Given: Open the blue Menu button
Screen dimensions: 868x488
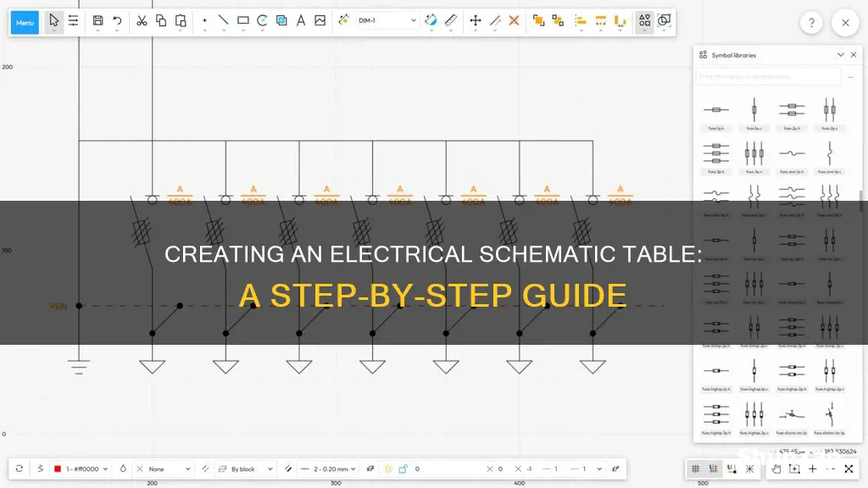Looking at the screenshot, I should point(25,23).
